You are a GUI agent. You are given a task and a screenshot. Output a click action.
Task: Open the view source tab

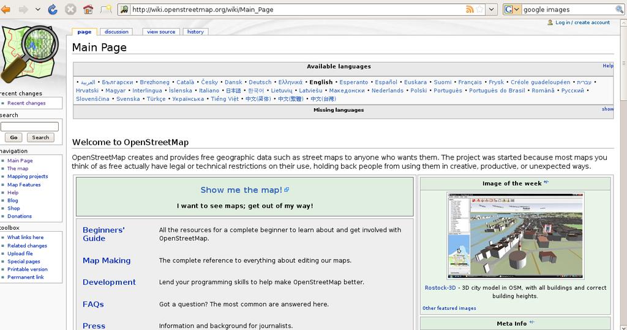(161, 32)
